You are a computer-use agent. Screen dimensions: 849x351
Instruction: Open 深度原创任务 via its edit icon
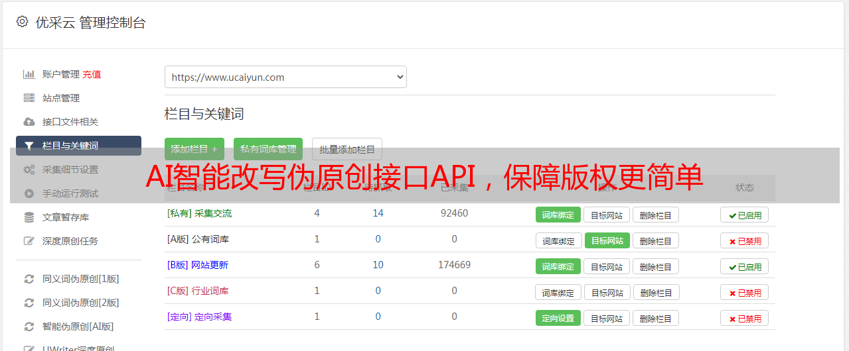[29, 241]
